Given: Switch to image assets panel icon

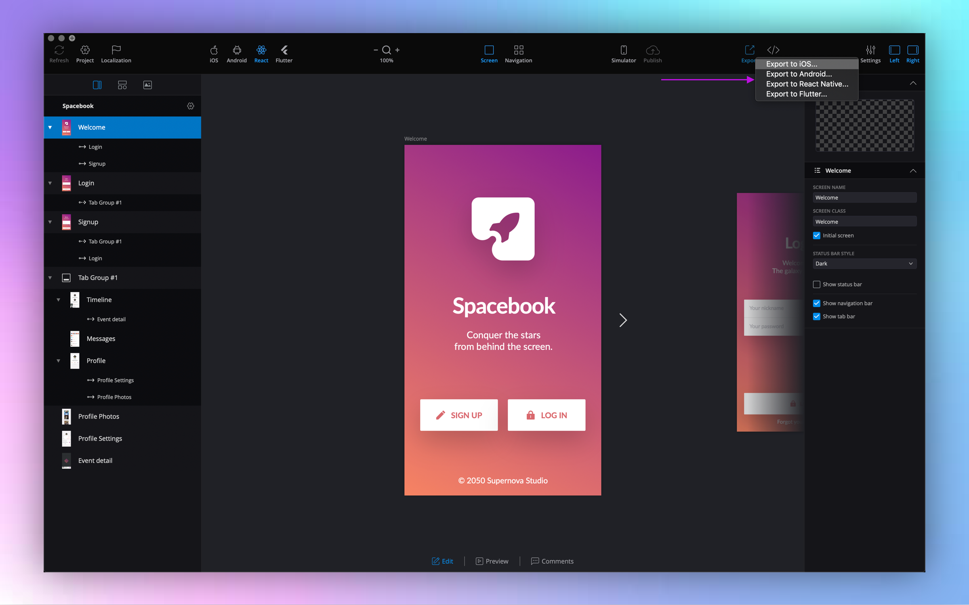Looking at the screenshot, I should coord(147,85).
